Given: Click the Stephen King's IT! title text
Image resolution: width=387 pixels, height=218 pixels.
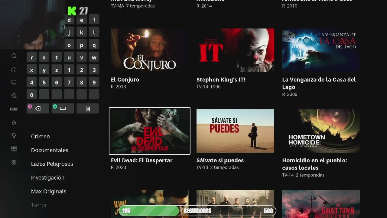Looking at the screenshot, I should pos(221,80).
